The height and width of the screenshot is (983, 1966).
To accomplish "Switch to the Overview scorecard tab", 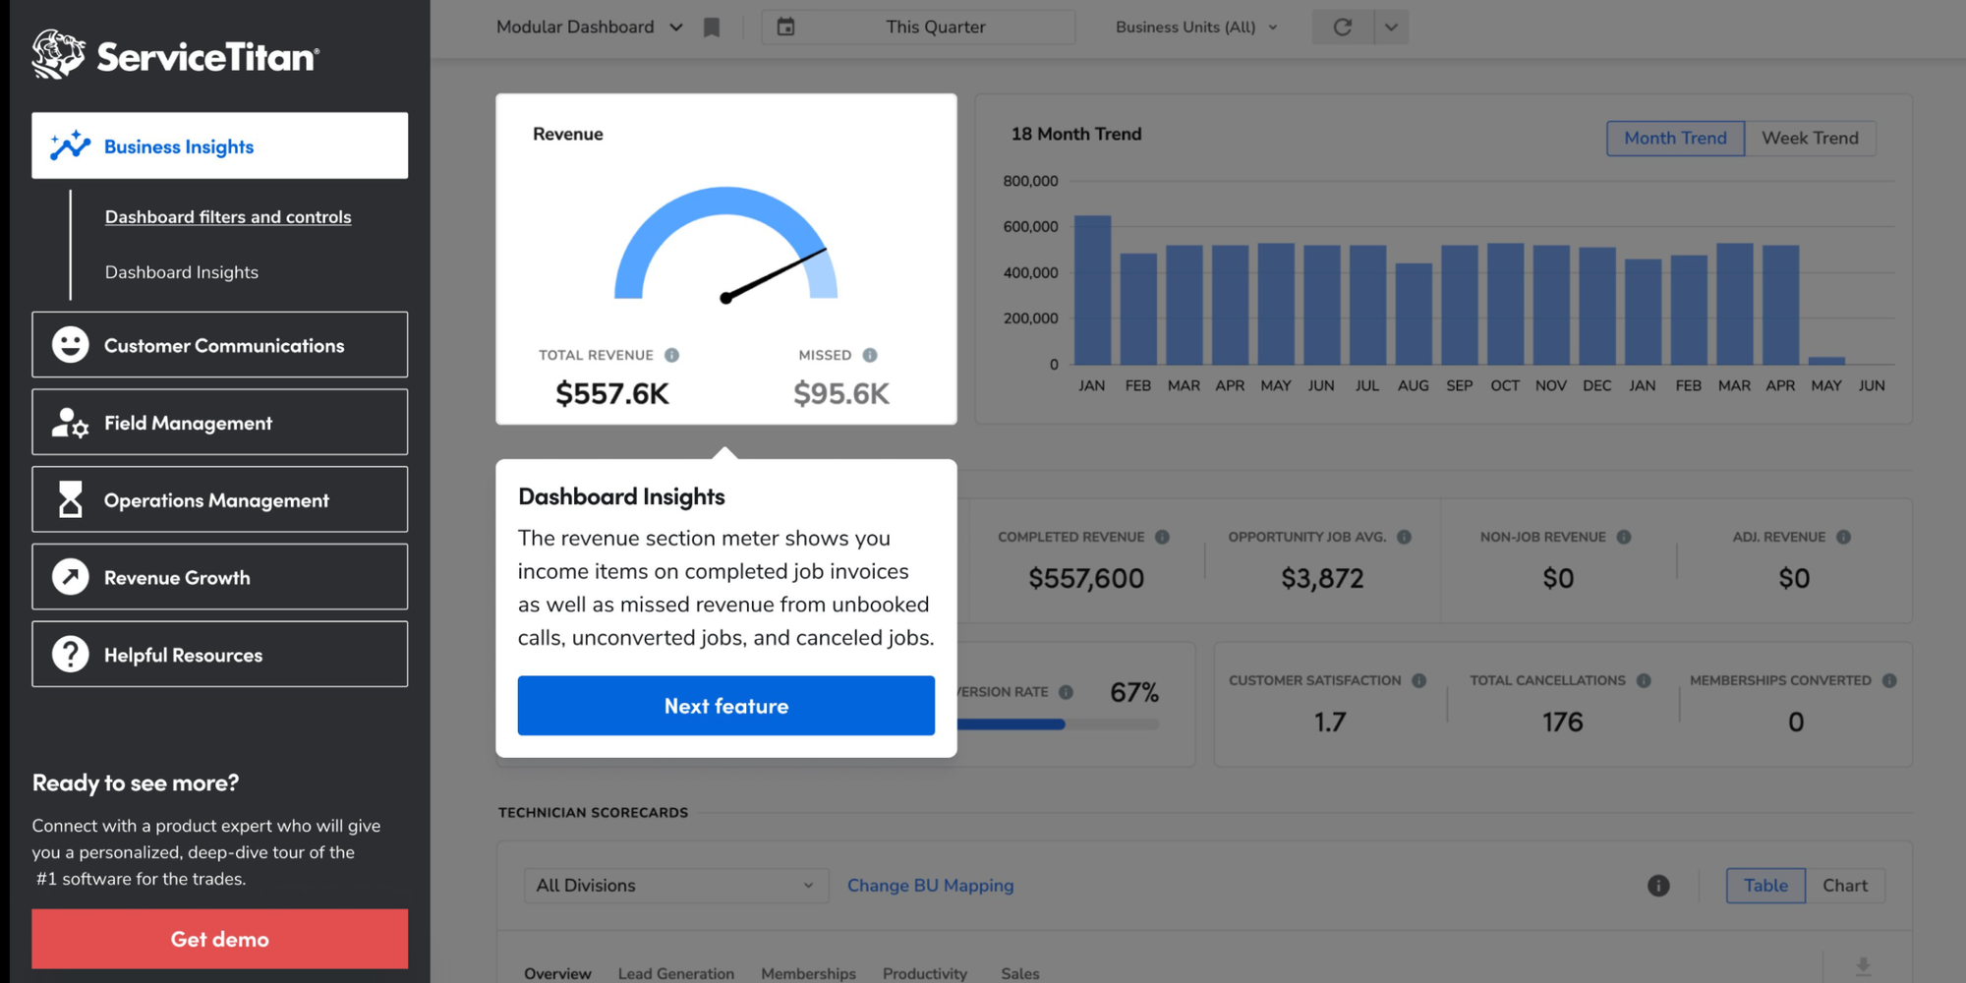I will tap(557, 973).
